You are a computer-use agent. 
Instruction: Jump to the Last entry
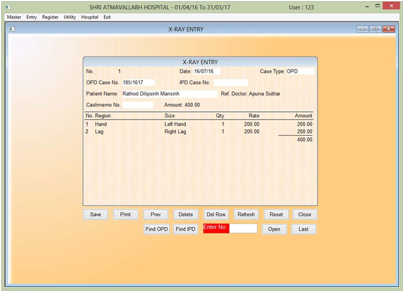tap(304, 229)
